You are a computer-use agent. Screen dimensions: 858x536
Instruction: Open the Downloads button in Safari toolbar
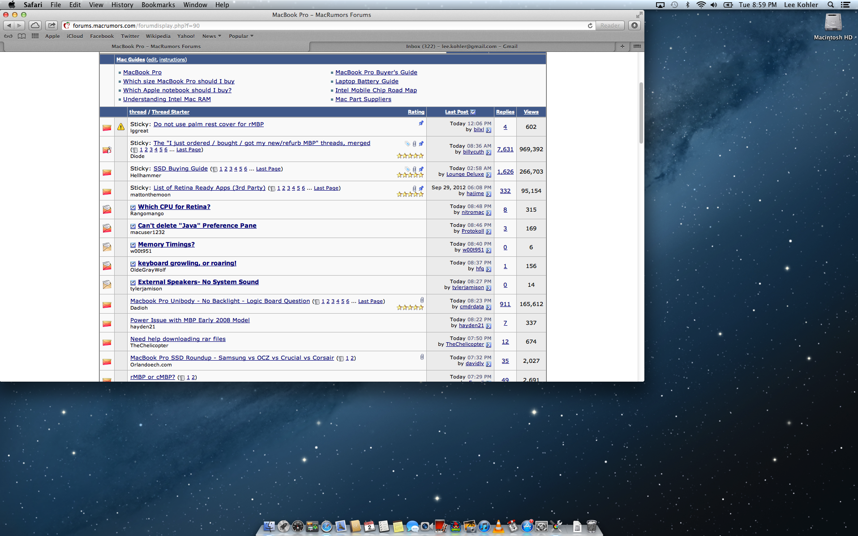635,26
